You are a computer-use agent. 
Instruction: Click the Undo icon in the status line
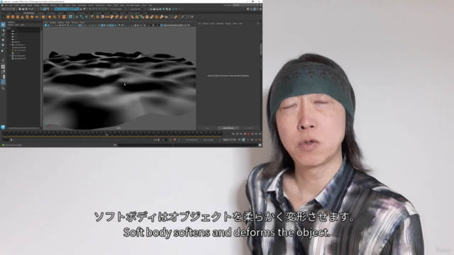coord(29,9)
